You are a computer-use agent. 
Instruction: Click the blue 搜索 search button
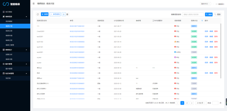pos(209,15)
